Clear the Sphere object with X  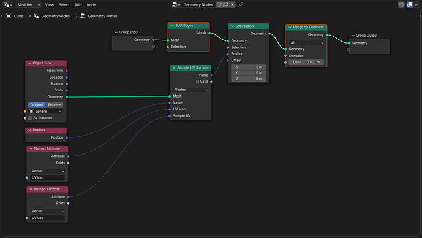click(x=60, y=111)
